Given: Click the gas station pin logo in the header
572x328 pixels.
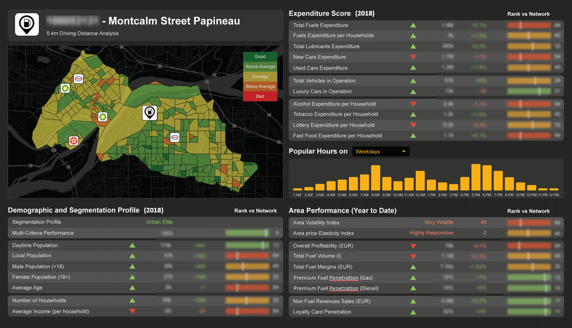Looking at the screenshot, I should 26,25.
